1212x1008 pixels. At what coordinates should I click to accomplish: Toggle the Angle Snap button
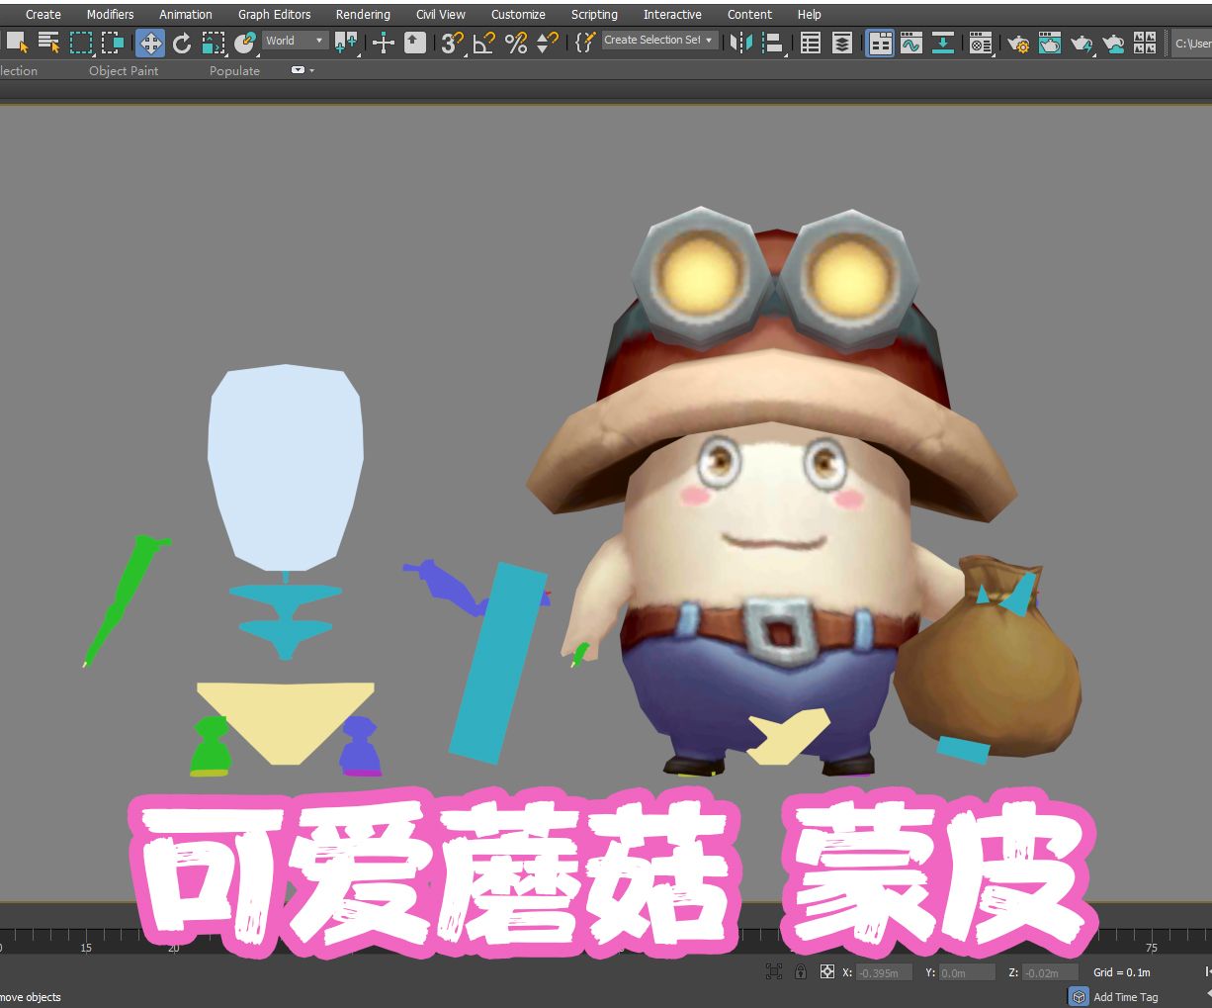point(484,43)
